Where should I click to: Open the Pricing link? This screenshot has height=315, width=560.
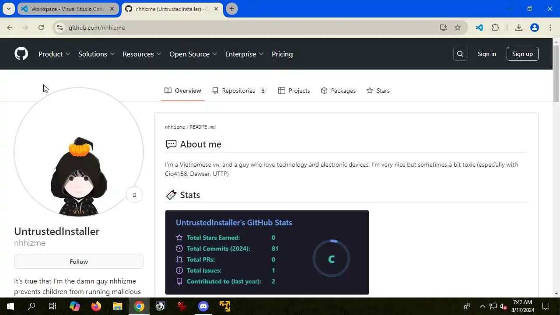(282, 54)
